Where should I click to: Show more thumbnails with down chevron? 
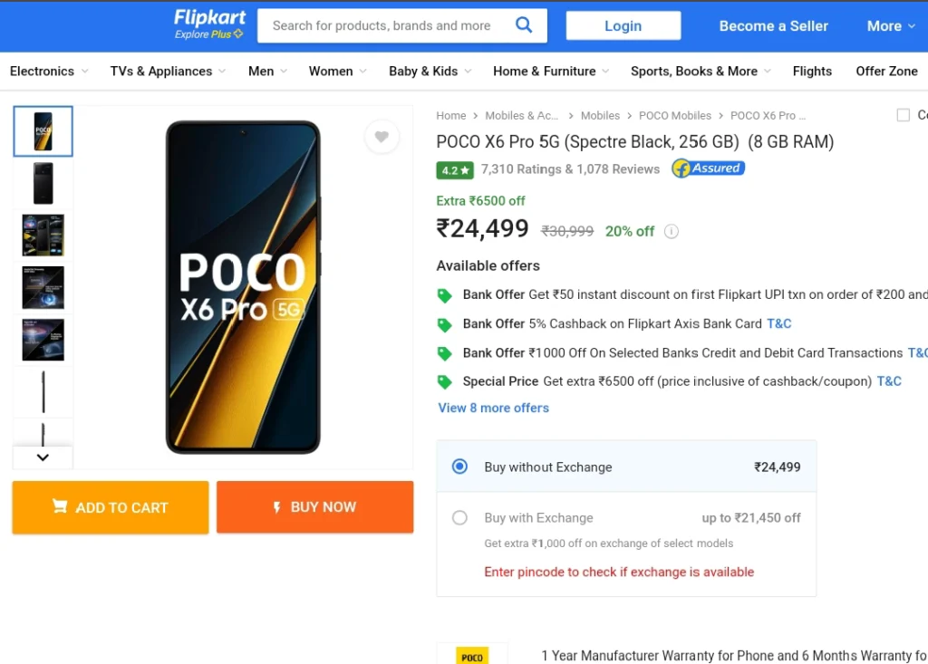[43, 457]
